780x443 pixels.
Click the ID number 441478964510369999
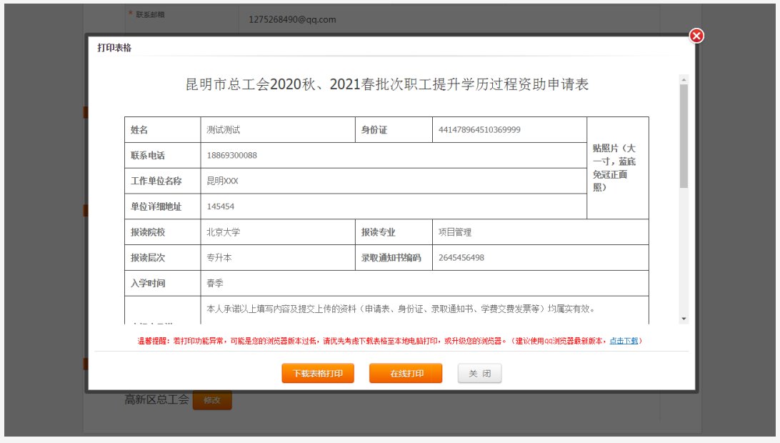click(x=479, y=130)
